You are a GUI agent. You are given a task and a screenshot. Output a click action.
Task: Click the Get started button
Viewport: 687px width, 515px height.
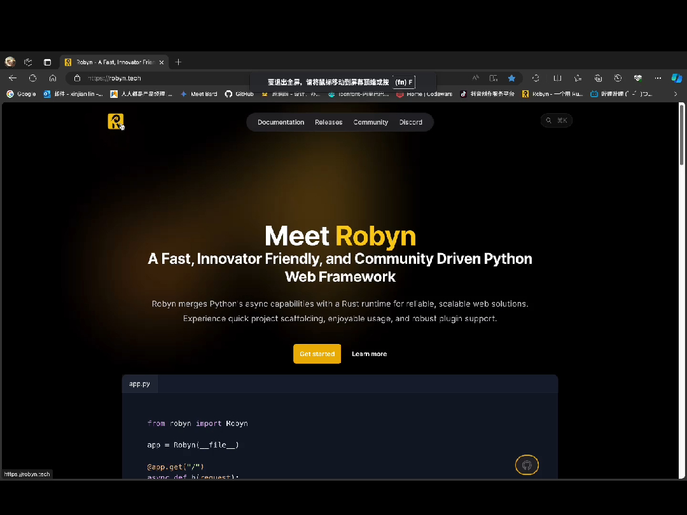[317, 354]
